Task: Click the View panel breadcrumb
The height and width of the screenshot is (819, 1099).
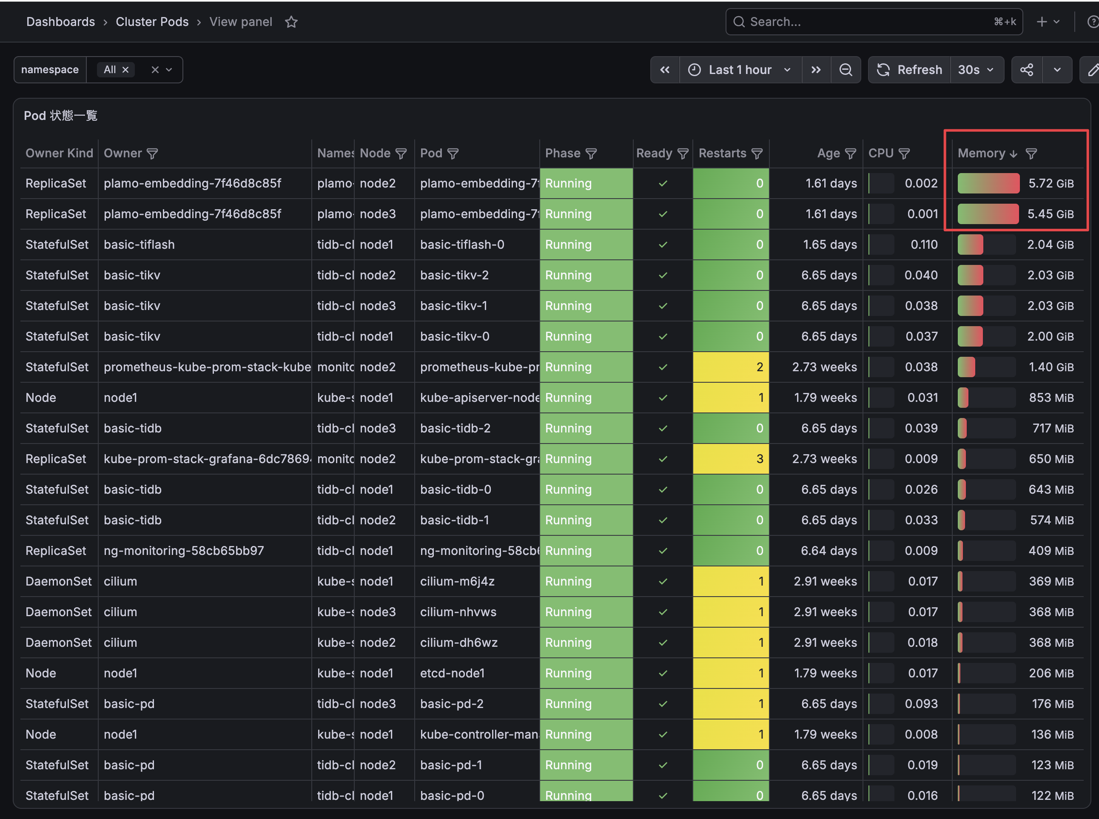Action: [241, 22]
